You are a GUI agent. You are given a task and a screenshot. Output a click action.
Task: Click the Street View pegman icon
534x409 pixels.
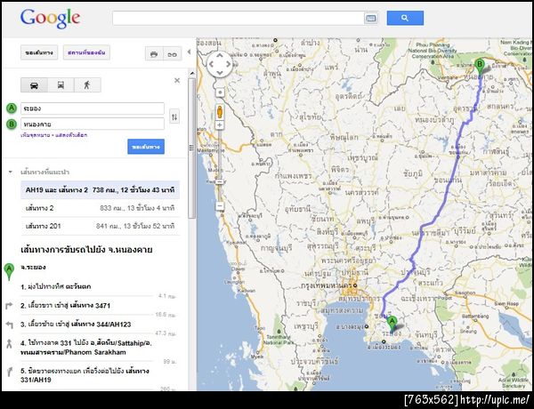(x=220, y=111)
